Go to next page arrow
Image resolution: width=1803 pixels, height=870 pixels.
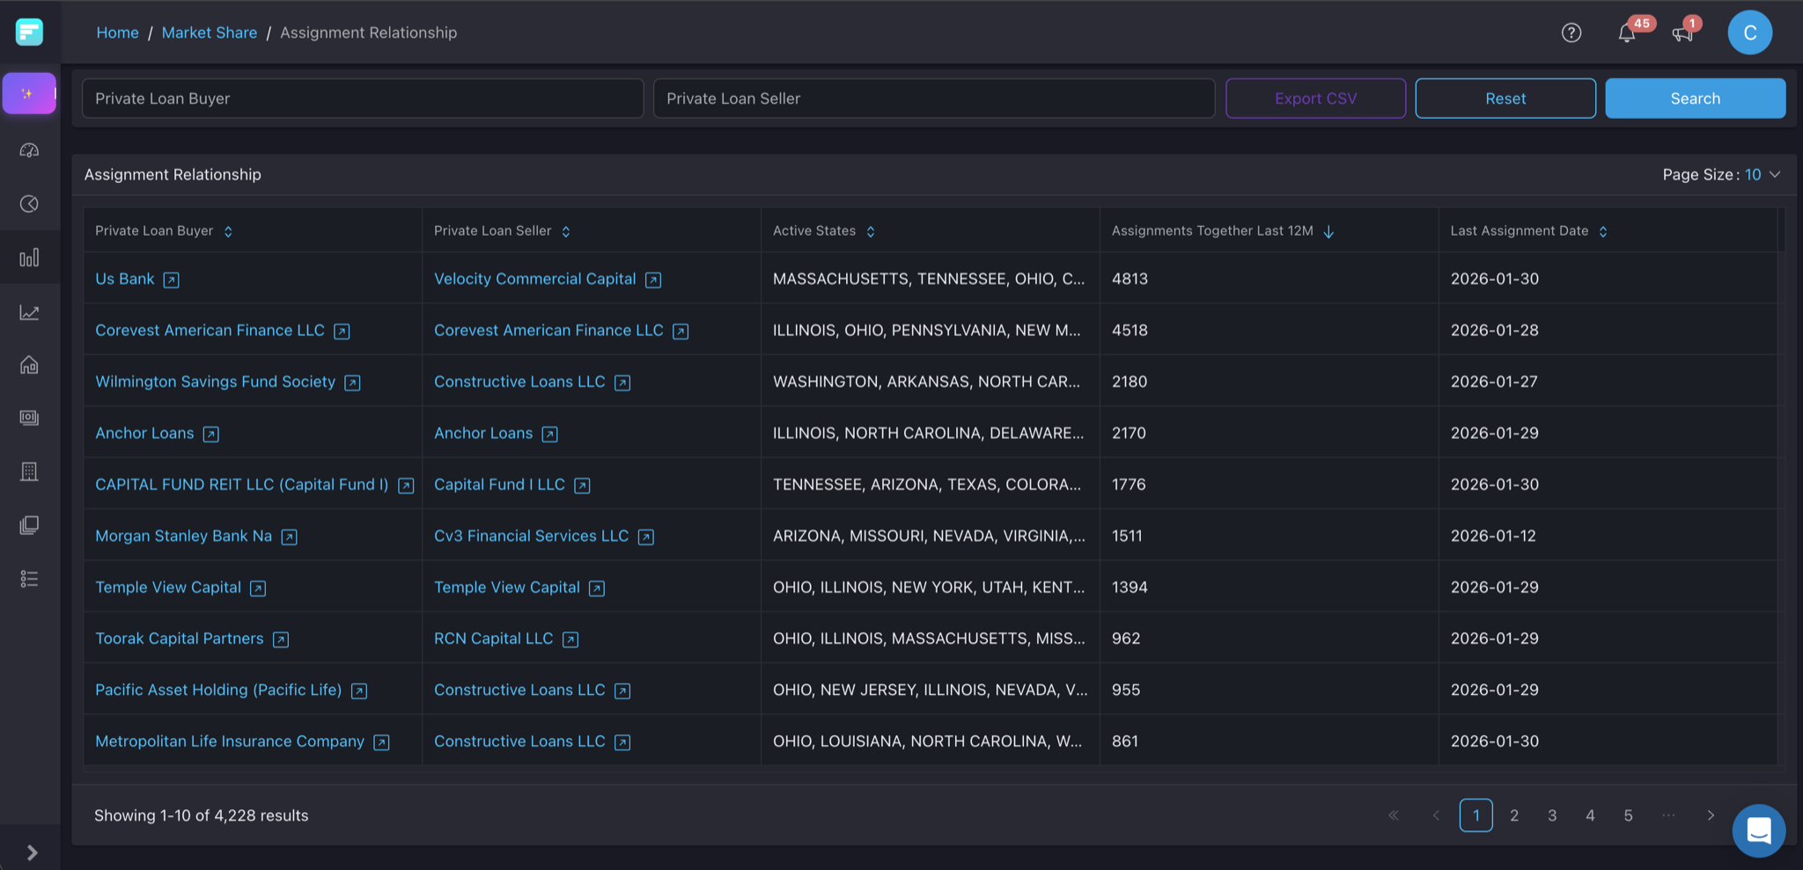click(x=1710, y=815)
